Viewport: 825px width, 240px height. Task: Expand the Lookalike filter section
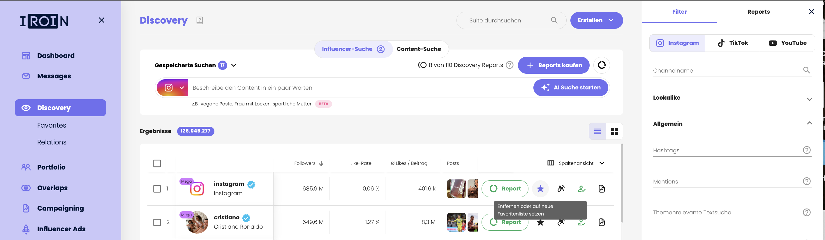[809, 99]
